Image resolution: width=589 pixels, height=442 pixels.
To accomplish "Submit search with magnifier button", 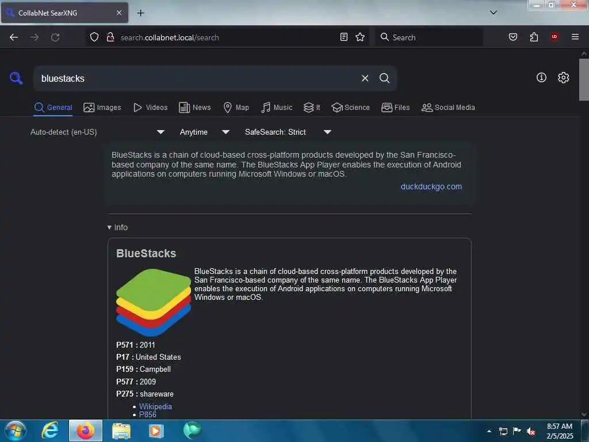I will pos(384,78).
